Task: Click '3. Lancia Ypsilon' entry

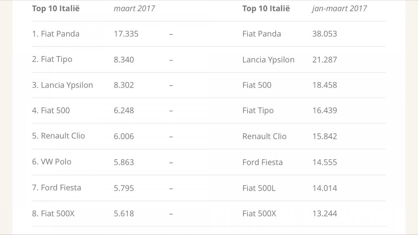Action: [63, 85]
